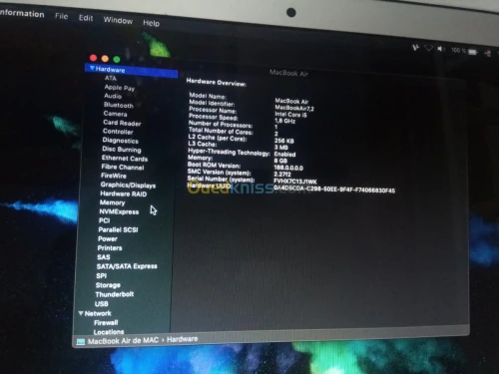Image resolution: width=499 pixels, height=374 pixels.
Task: Click the volume icon in menu bar
Action: tap(440, 49)
